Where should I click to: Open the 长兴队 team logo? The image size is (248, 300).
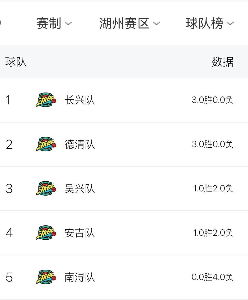[x=46, y=100]
